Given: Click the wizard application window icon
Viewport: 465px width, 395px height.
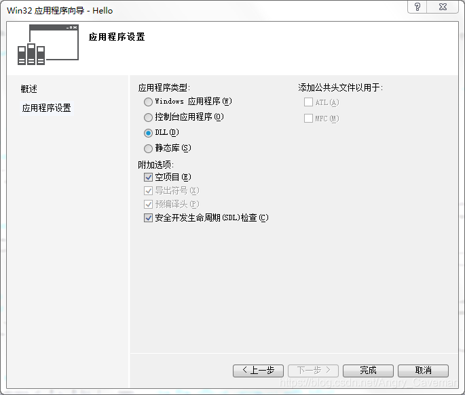Looking at the screenshot, I should [48, 45].
